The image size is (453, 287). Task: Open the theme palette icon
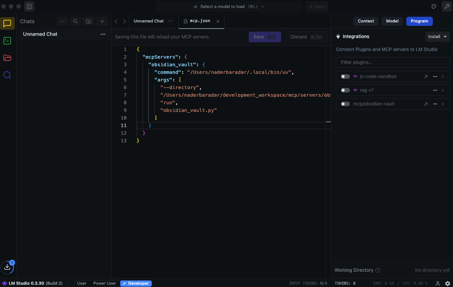pyautogui.click(x=434, y=6)
